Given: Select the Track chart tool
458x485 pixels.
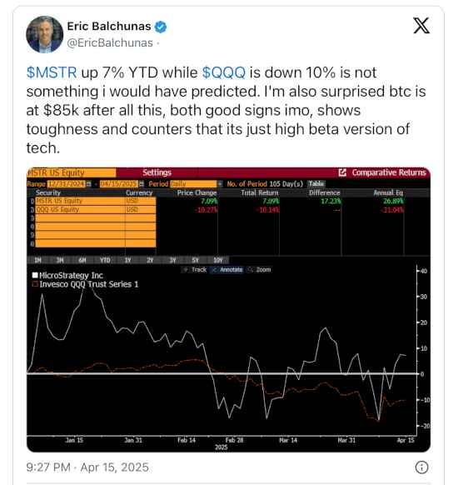Looking at the screenshot, I should [x=195, y=270].
